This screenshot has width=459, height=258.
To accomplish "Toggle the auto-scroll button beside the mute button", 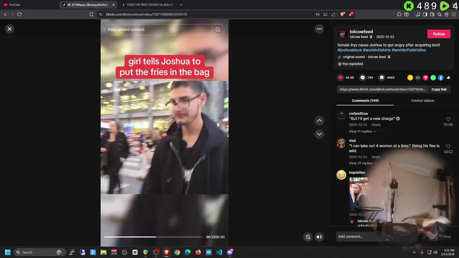I will pos(308,237).
